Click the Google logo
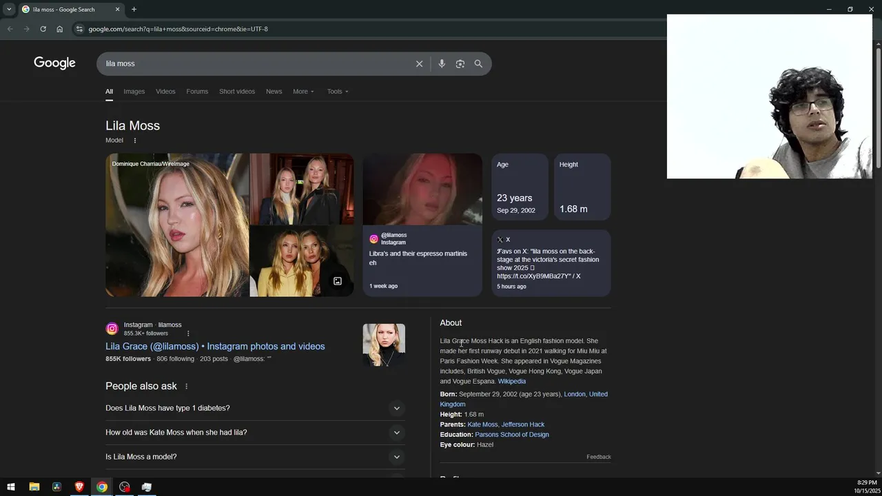Image resolution: width=882 pixels, height=496 pixels. pos(54,63)
